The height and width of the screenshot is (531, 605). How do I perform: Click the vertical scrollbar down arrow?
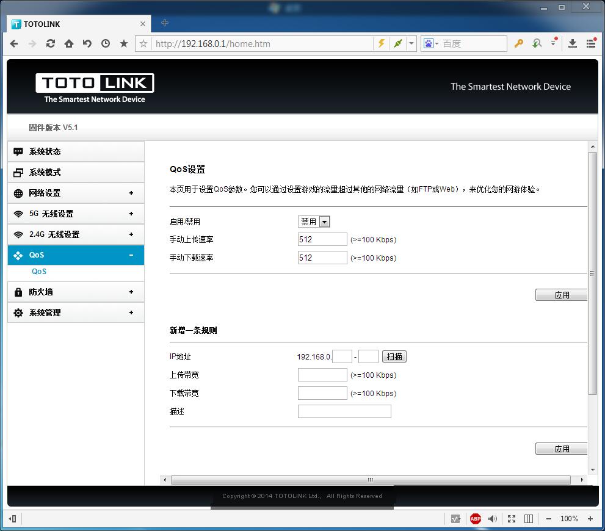click(593, 470)
